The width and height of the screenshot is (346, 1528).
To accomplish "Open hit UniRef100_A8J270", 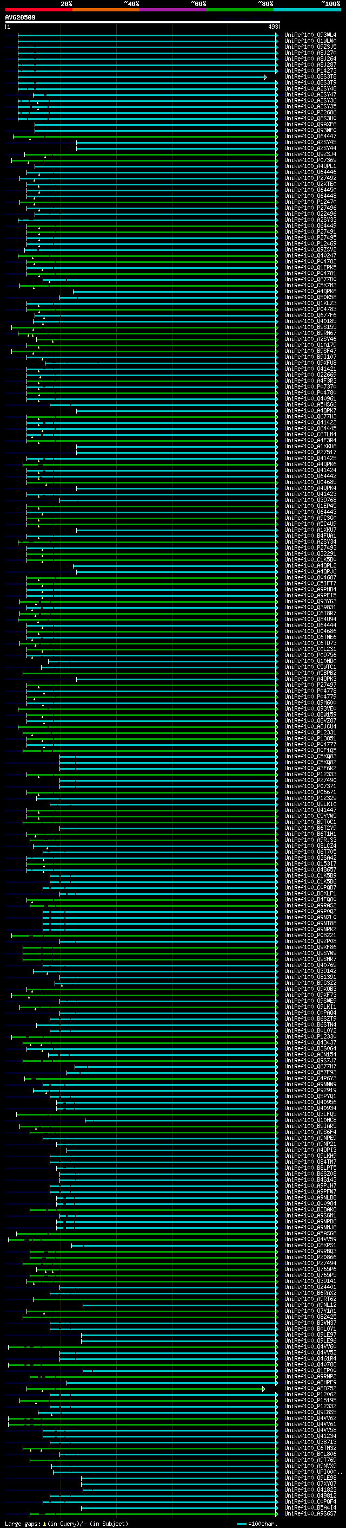I will pyautogui.click(x=310, y=53).
